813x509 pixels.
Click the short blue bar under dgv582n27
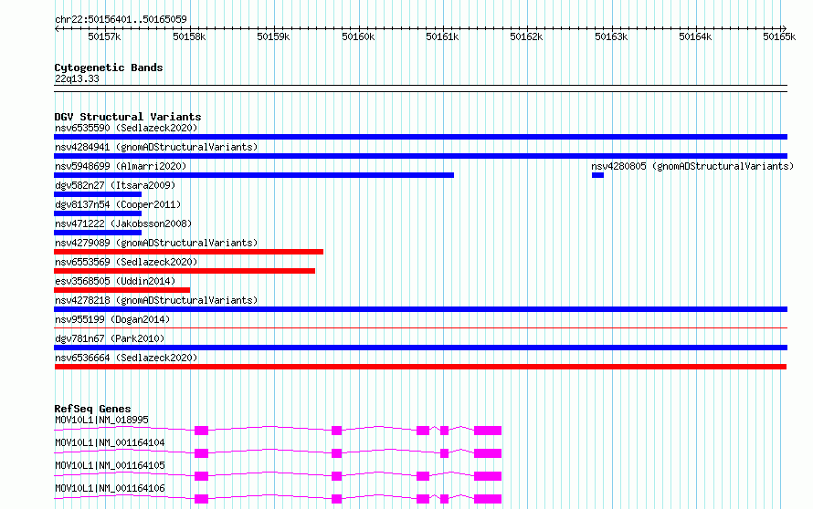click(98, 194)
